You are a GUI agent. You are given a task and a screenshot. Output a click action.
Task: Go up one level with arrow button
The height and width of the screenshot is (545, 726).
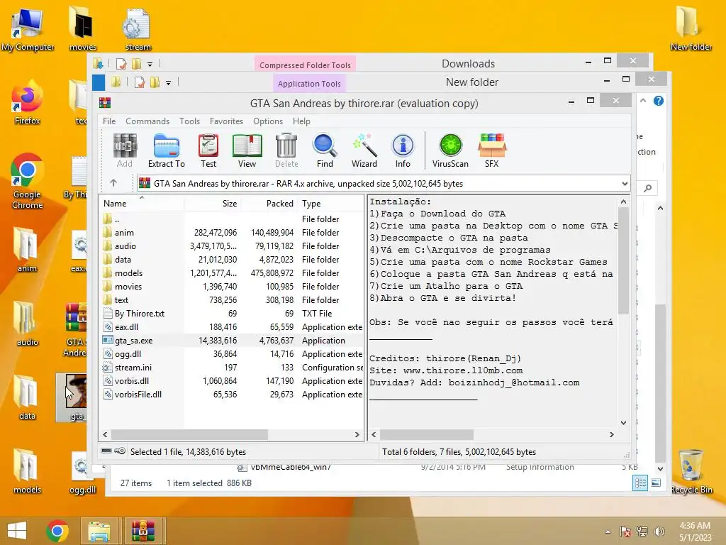coord(113,183)
